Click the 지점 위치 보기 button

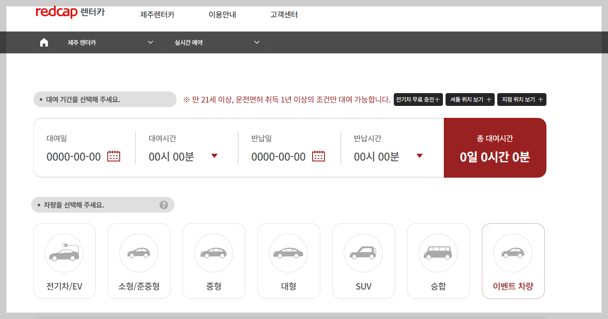click(522, 100)
